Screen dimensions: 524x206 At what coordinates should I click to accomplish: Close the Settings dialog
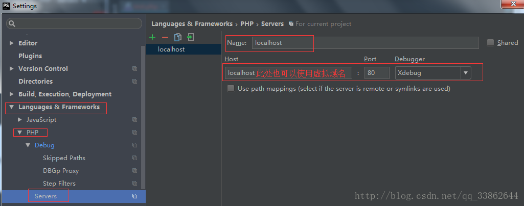pos(512,4)
